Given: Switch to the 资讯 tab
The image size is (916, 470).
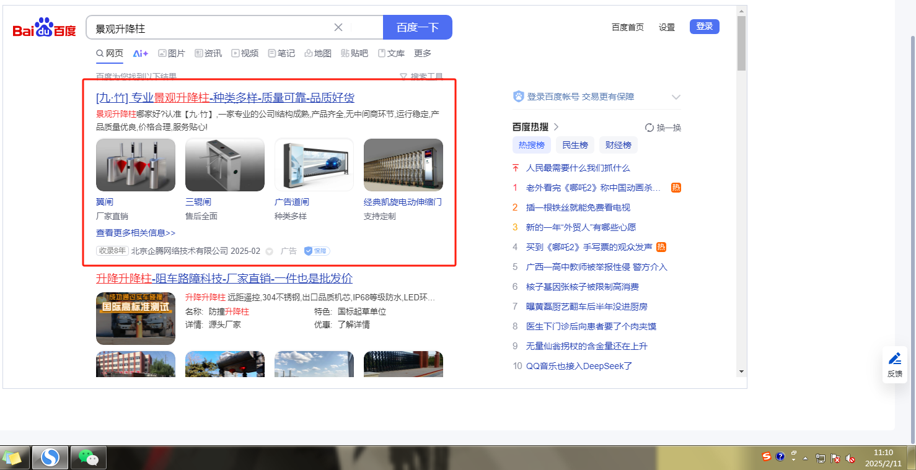Looking at the screenshot, I should point(208,53).
